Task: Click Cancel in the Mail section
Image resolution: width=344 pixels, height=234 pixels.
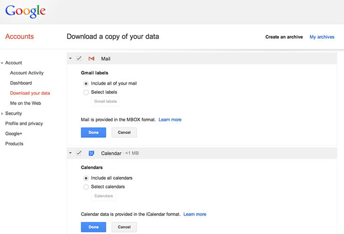Action: (124, 133)
